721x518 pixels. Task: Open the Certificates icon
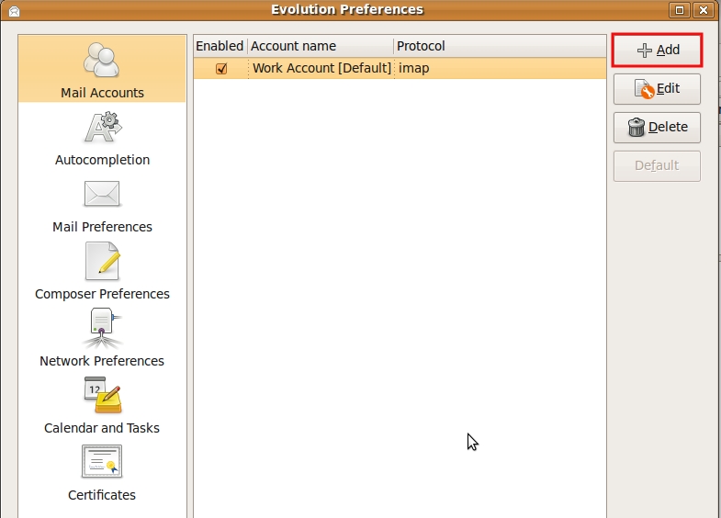tap(102, 461)
